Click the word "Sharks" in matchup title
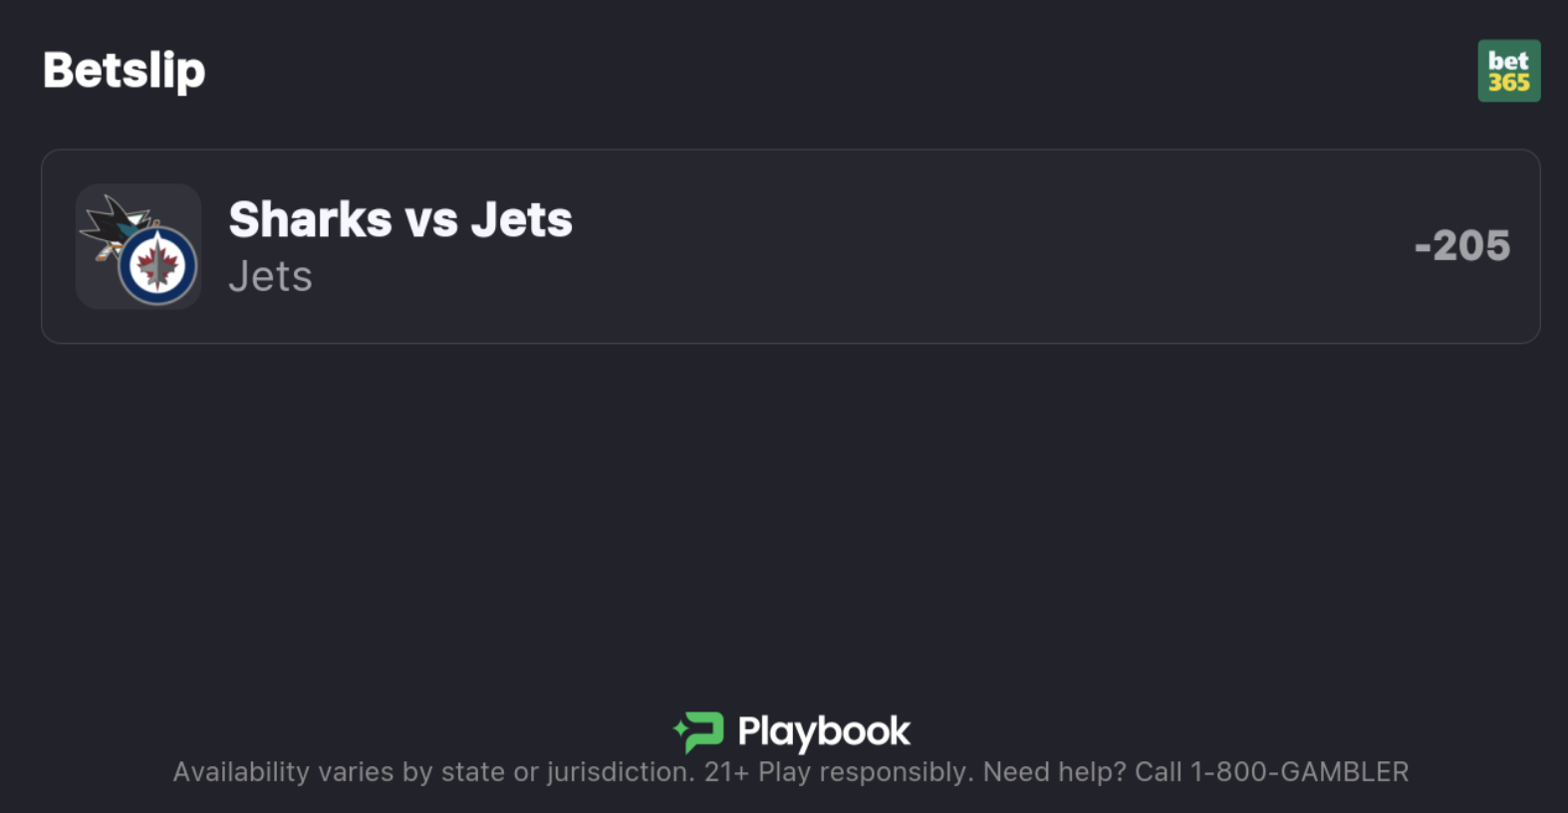The width and height of the screenshot is (1568, 813). click(x=310, y=219)
